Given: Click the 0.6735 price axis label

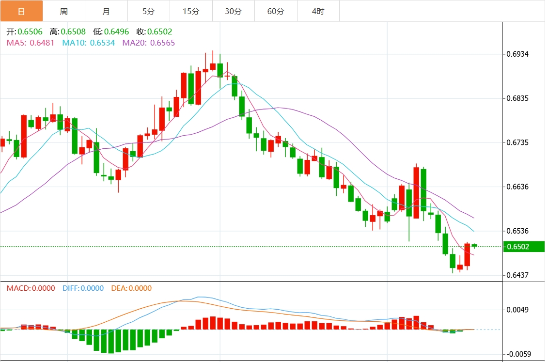Looking at the screenshot, I should (x=517, y=142).
